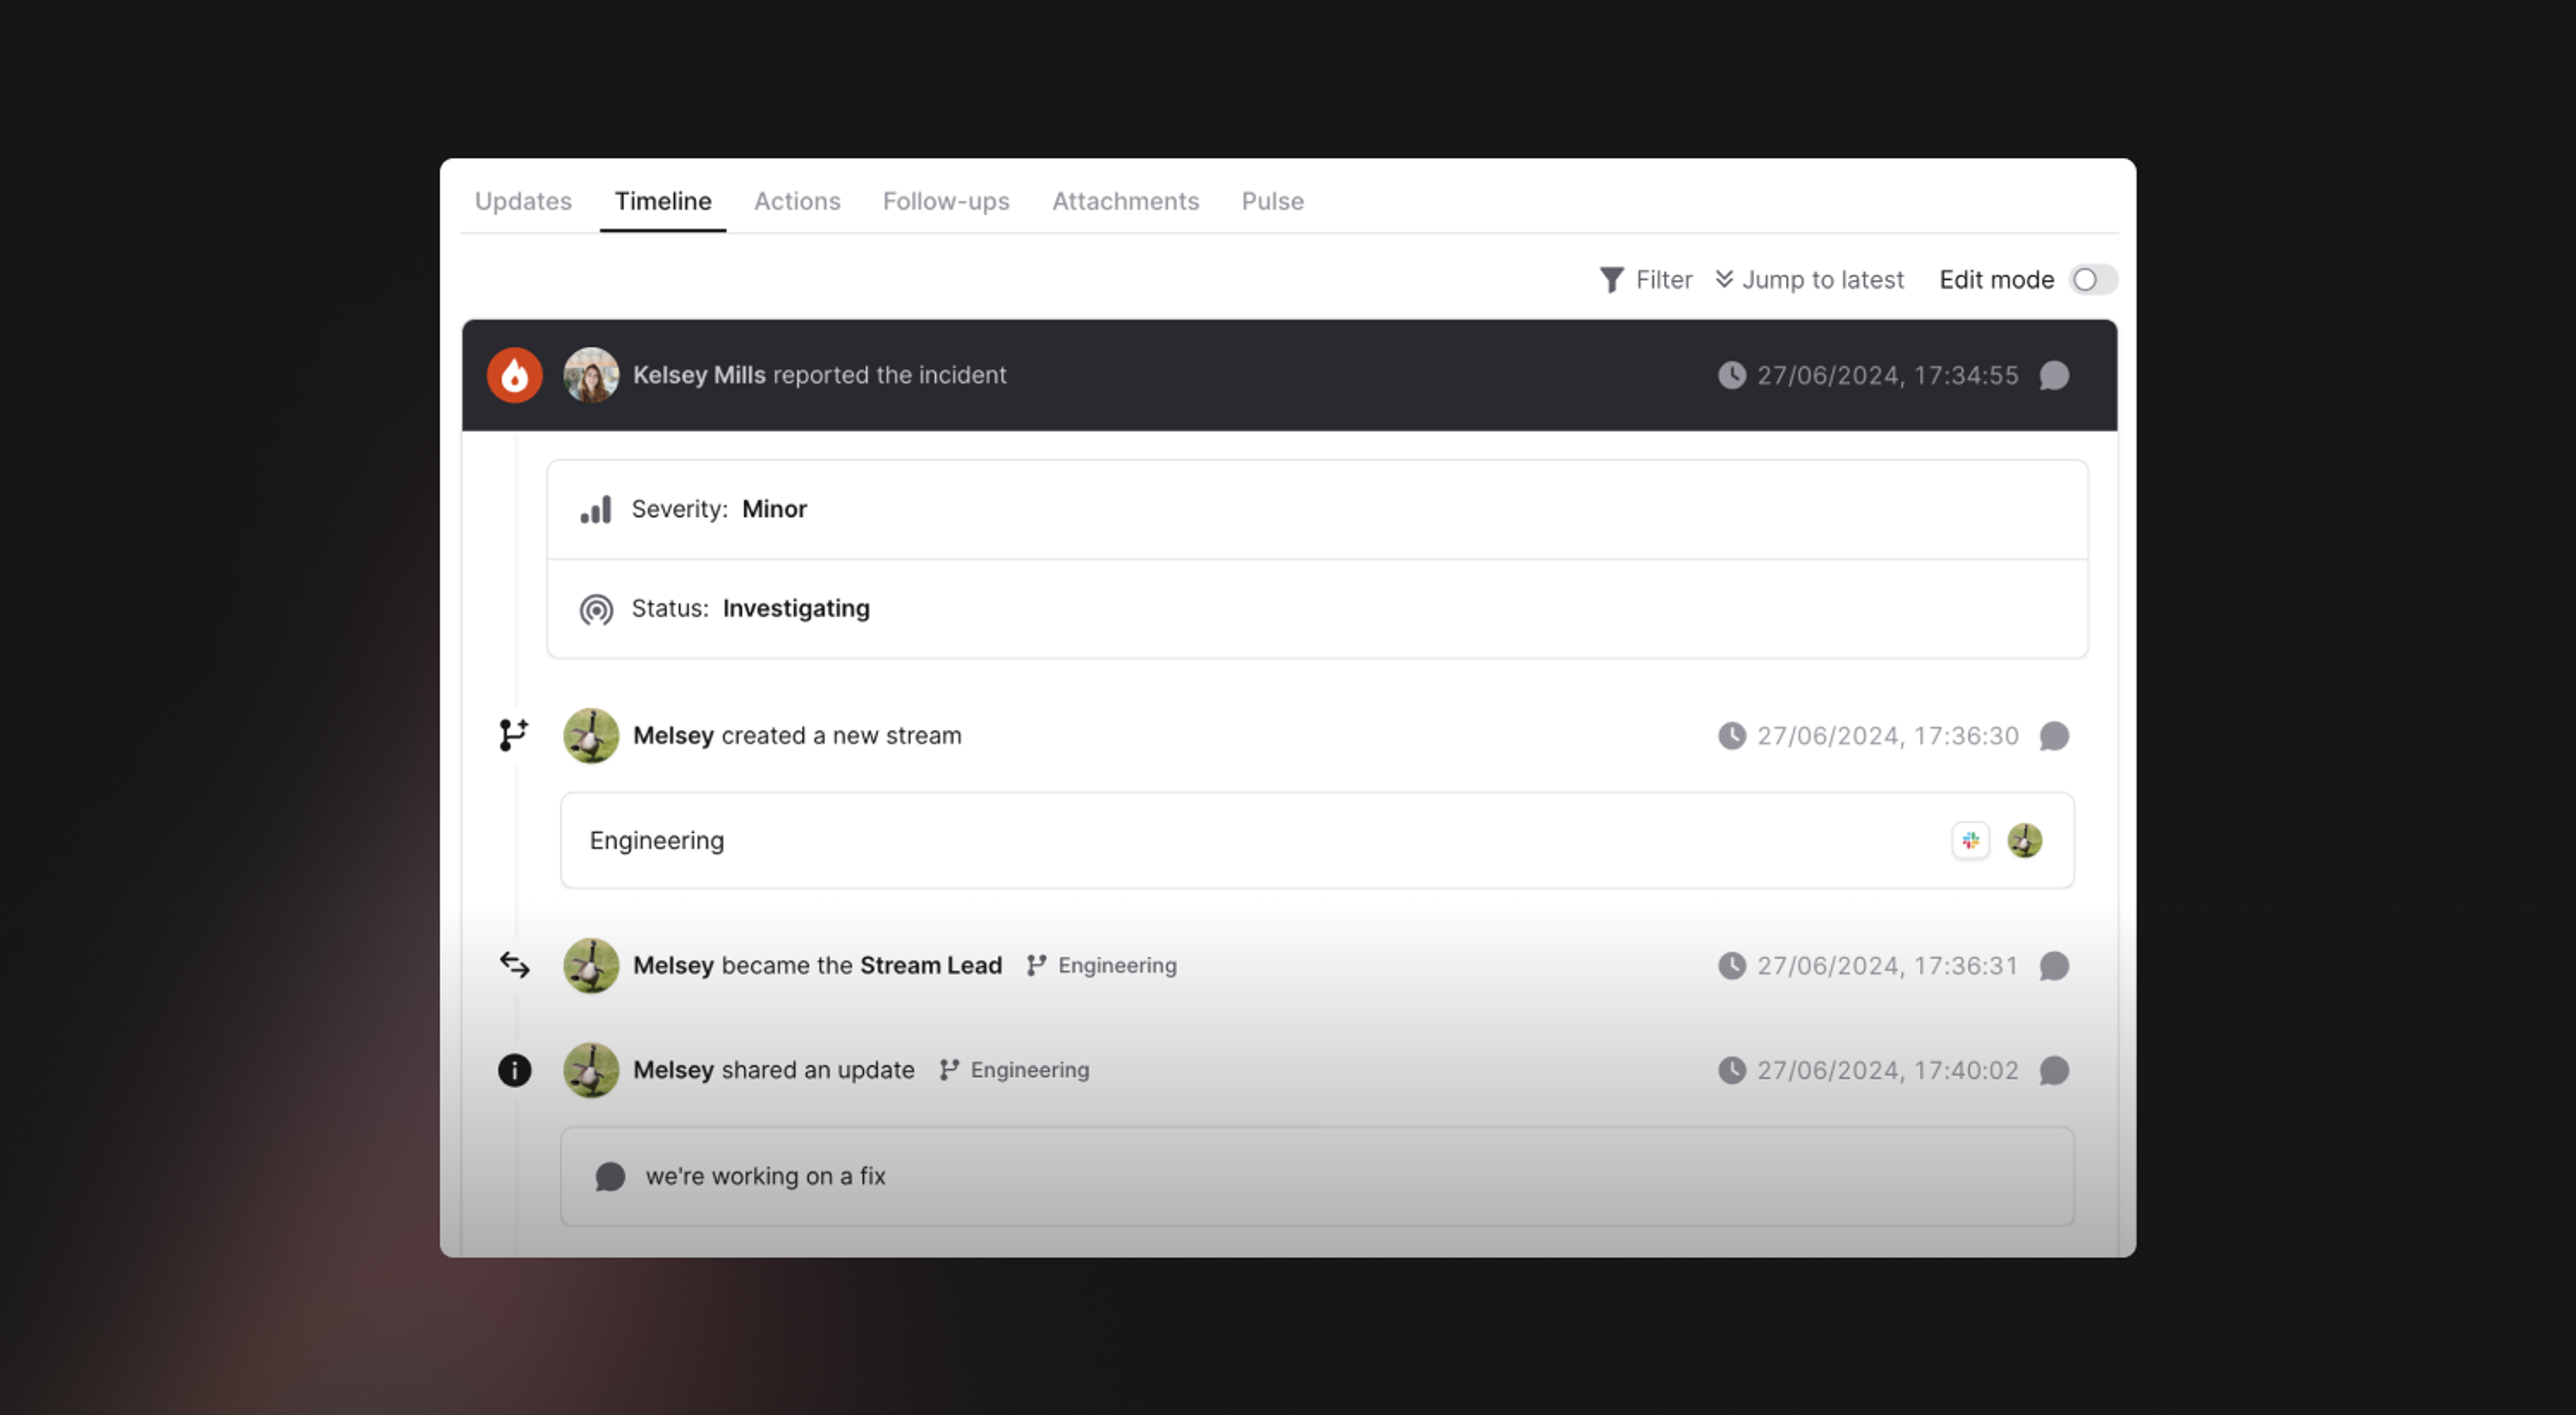
Task: Click the new stream branch icon
Action: [514, 735]
